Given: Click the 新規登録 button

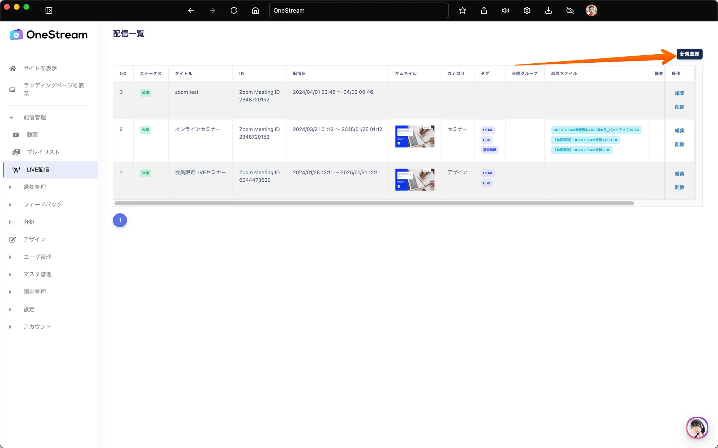Looking at the screenshot, I should 689,54.
